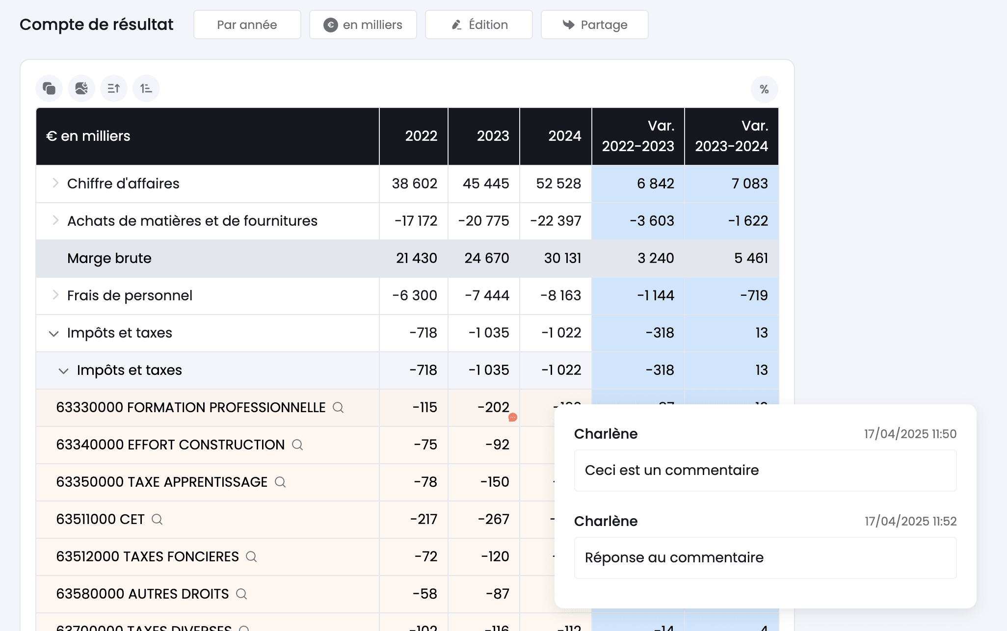Click the 2024 column header
This screenshot has height=631, width=1007.
click(x=556, y=136)
